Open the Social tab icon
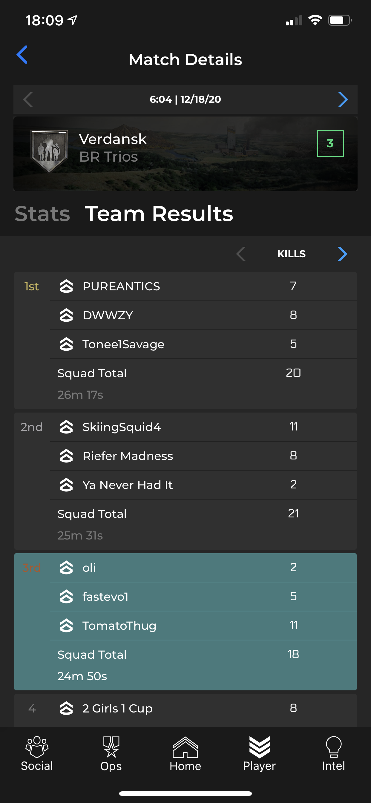The height and width of the screenshot is (803, 371). pos(37,747)
